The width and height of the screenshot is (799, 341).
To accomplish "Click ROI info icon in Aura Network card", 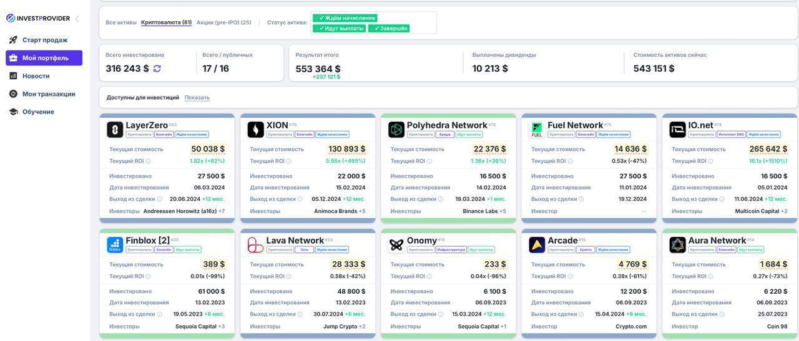I will (x=710, y=277).
